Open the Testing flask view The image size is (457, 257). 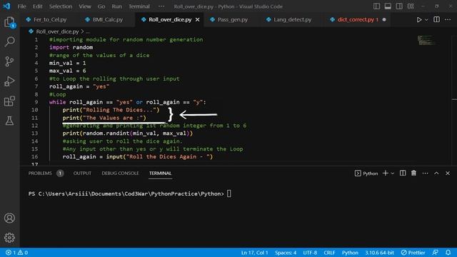coord(9,121)
